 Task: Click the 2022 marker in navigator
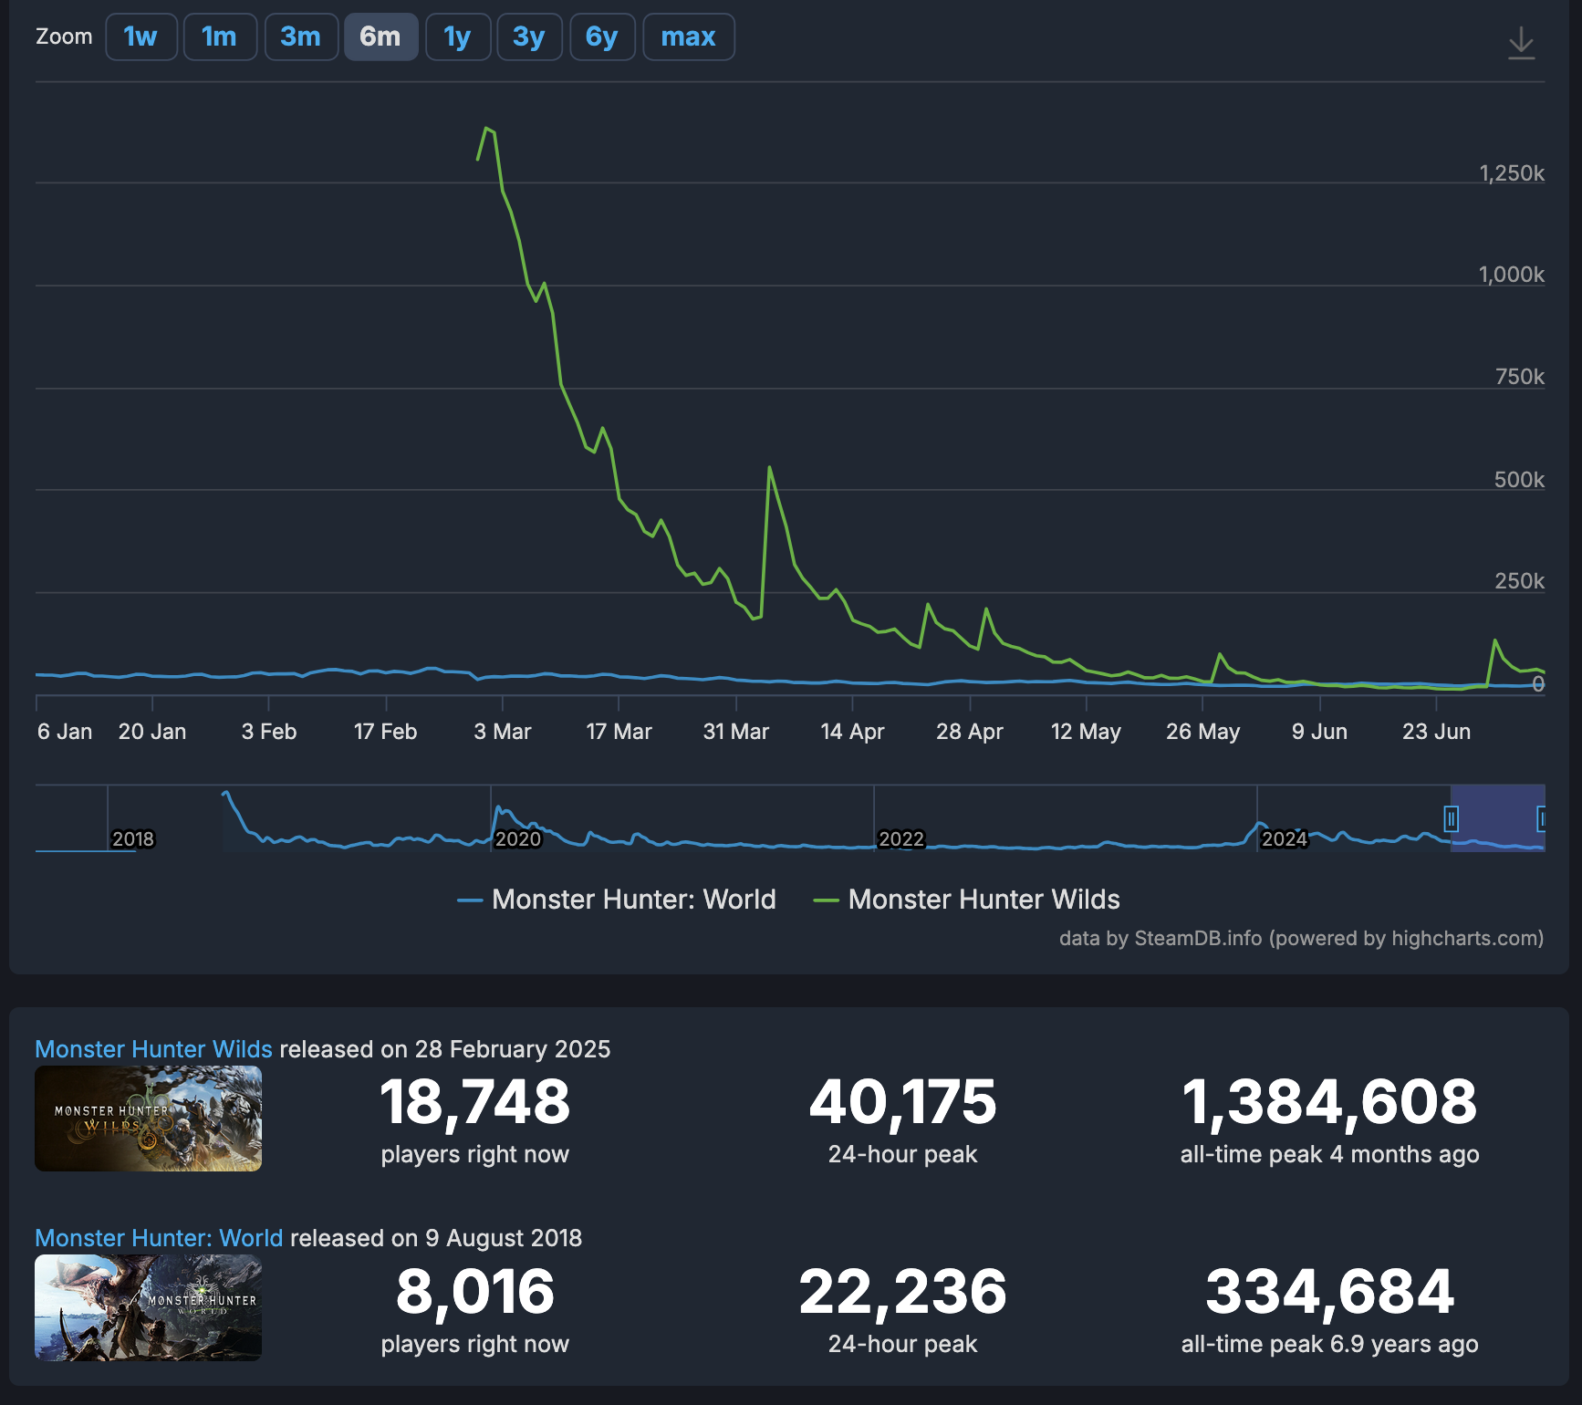[900, 839]
